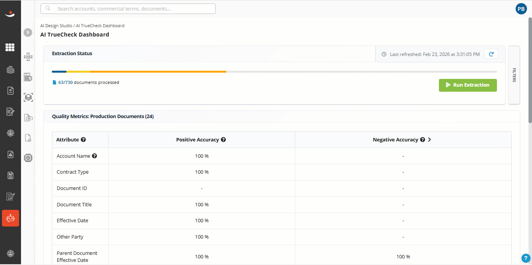Click the Last refreshed timestamp text
The width and height of the screenshot is (532, 265).
pyautogui.click(x=435, y=54)
